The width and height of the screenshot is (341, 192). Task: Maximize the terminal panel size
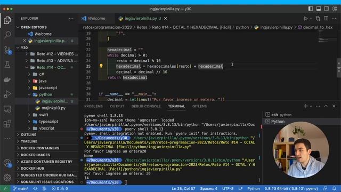pyautogui.click(x=326, y=106)
